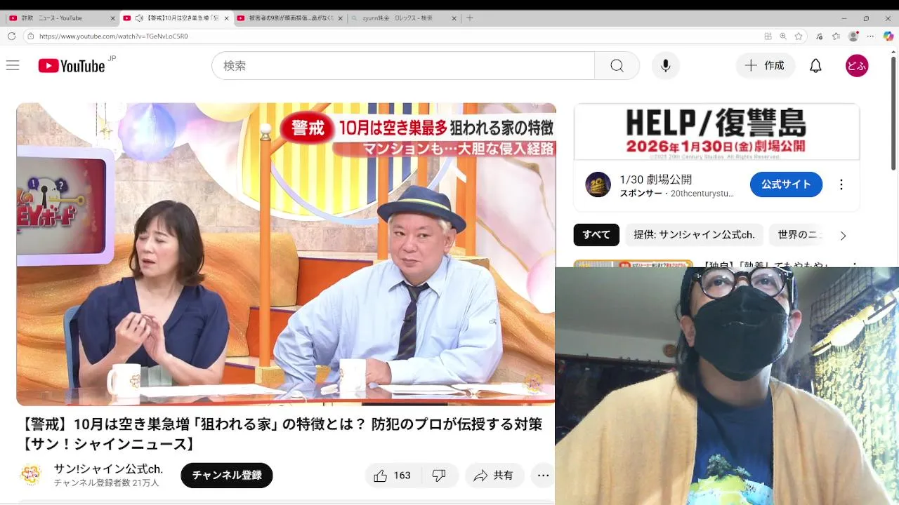Open the サン!シャイン公式ch. channel avatar
This screenshot has height=505, width=899.
tap(31, 475)
